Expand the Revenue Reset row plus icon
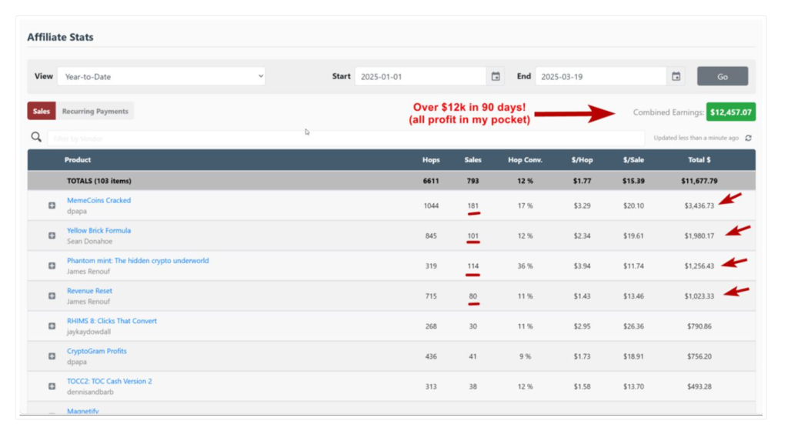 pyautogui.click(x=52, y=295)
